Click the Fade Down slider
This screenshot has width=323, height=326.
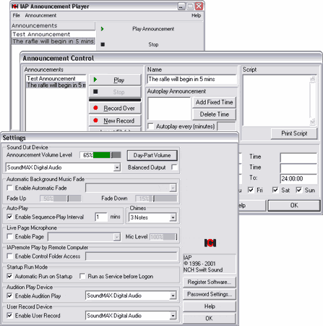(156, 198)
